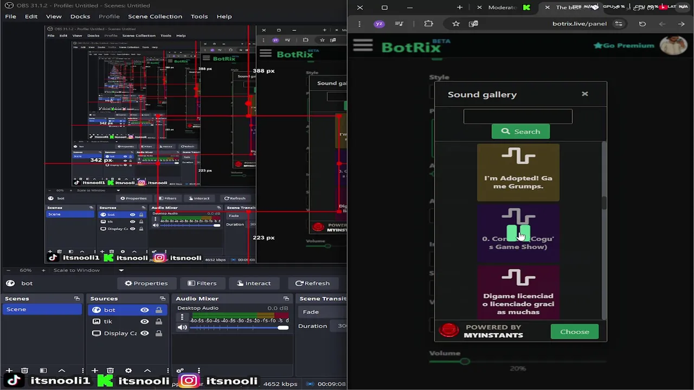
Task: Reload the botrix.live page
Action: [x=642, y=24]
